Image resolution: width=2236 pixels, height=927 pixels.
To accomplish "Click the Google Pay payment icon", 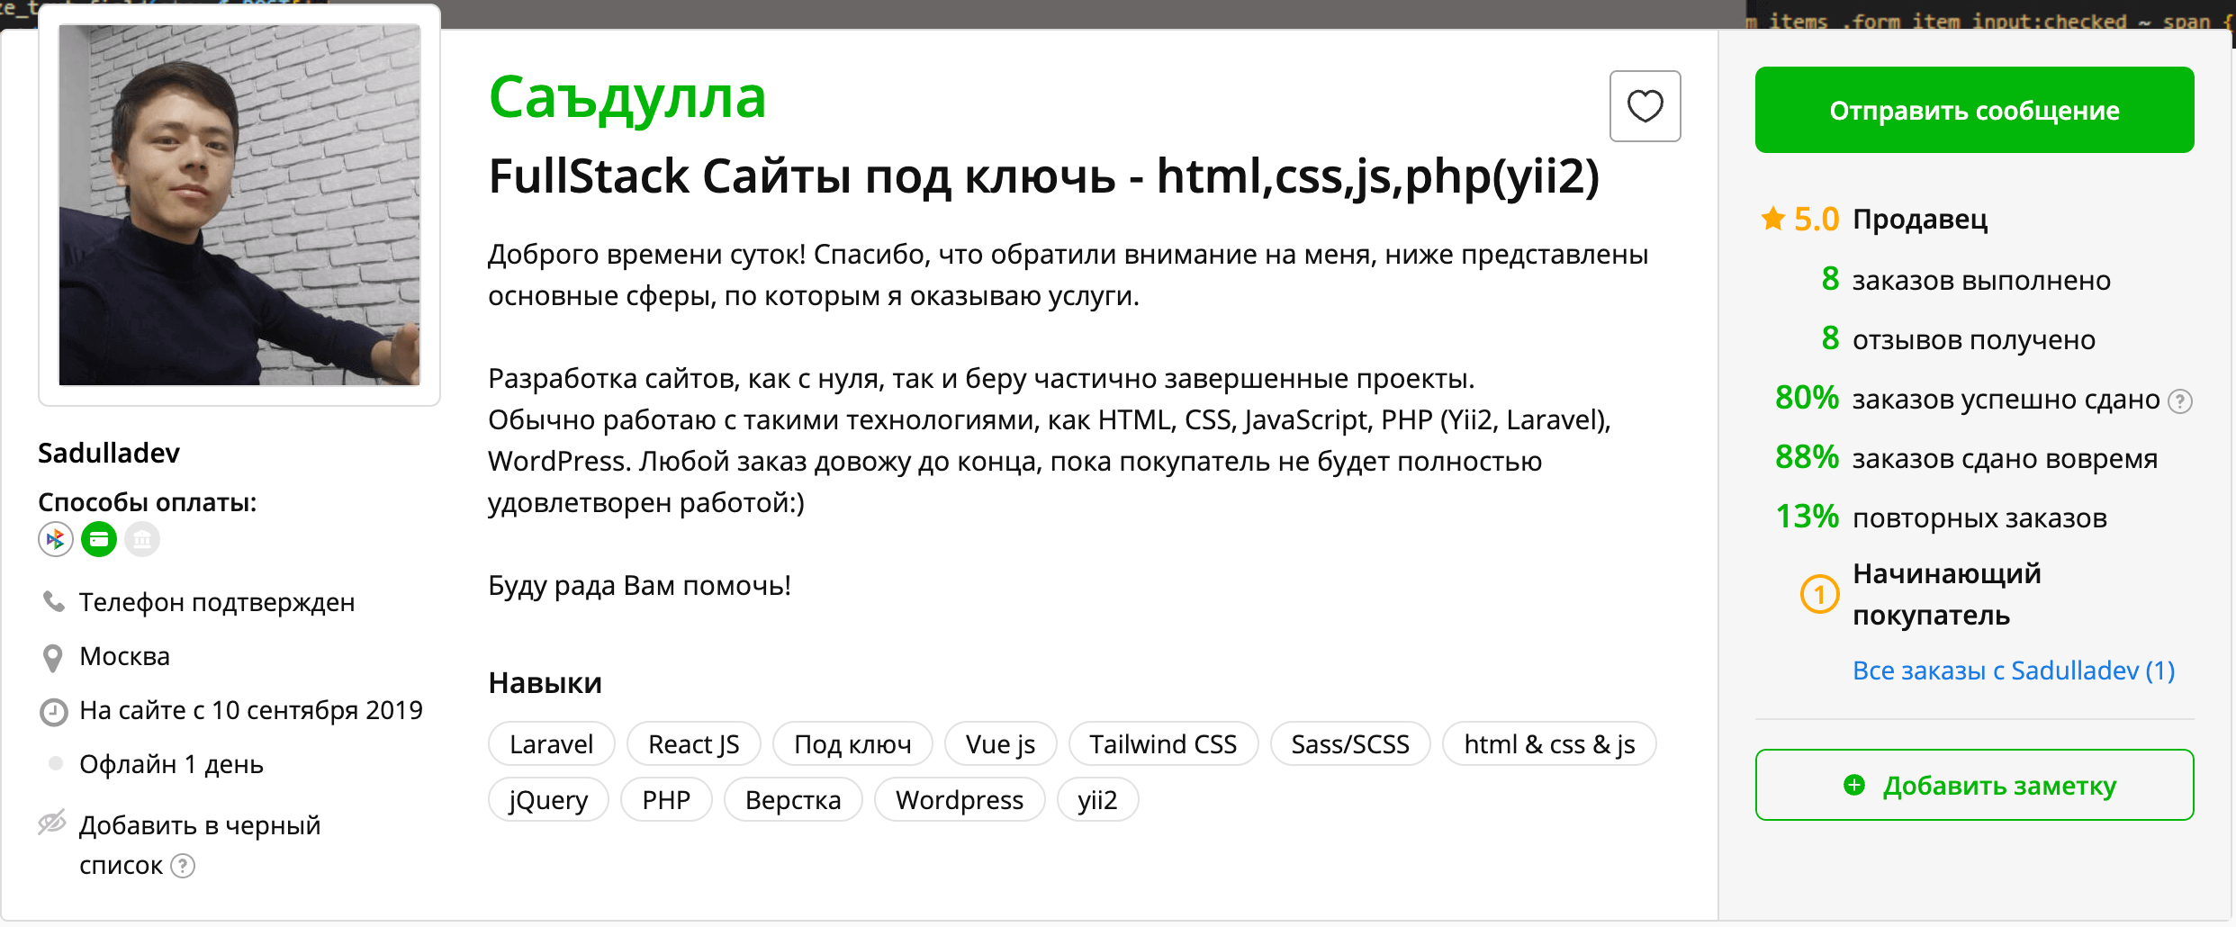I will tap(56, 539).
